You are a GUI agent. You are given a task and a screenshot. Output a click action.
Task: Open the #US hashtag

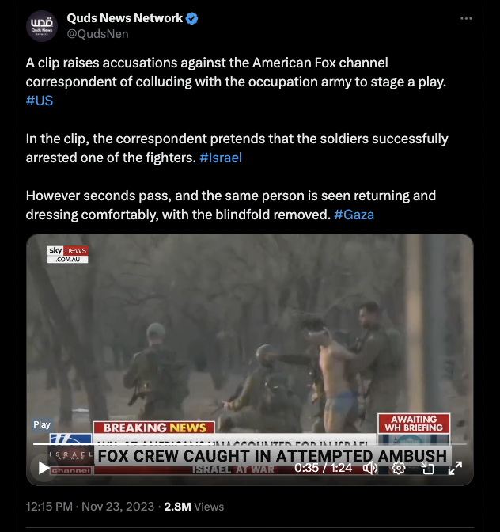point(40,101)
